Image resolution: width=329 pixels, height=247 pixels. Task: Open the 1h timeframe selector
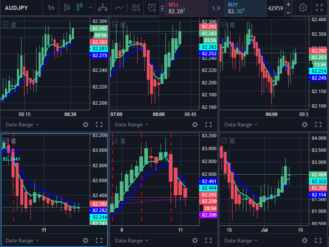[x=51, y=8]
